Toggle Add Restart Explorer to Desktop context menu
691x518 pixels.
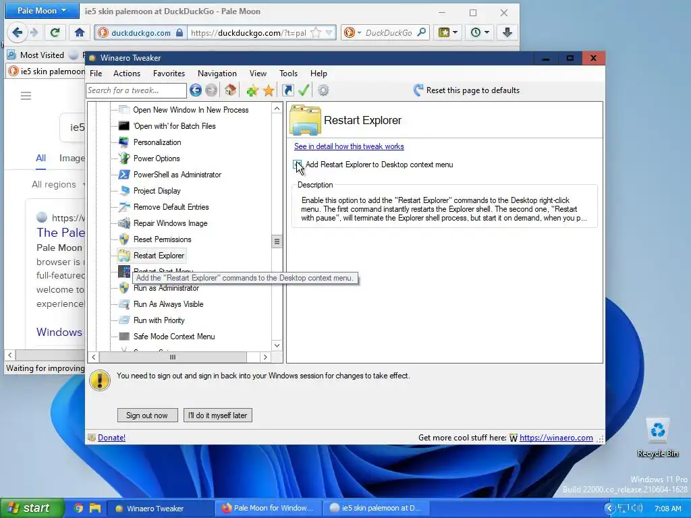point(298,165)
